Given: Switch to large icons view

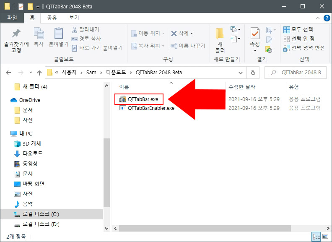Looking at the screenshot, I should [325, 237].
